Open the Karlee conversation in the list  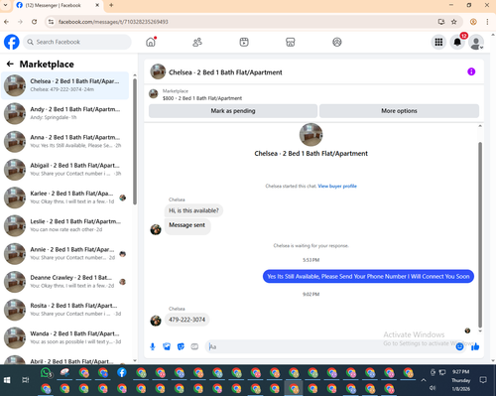point(65,198)
